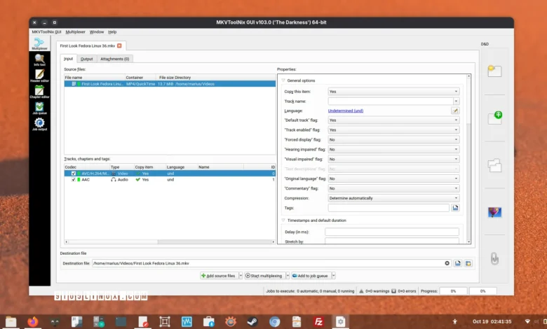Click the Start multiplexing button
This screenshot has width=547, height=329.
pos(264,276)
